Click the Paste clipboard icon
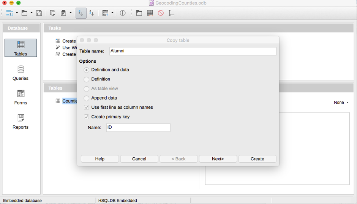Viewport: 357px width, 204px height. coord(63,13)
